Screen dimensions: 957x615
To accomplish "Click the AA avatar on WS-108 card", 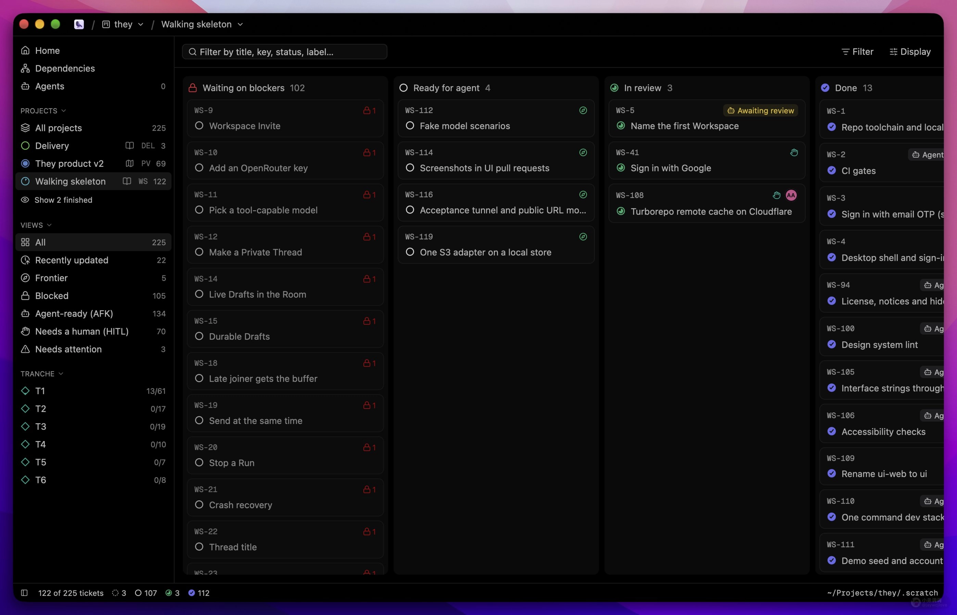I will click(791, 195).
